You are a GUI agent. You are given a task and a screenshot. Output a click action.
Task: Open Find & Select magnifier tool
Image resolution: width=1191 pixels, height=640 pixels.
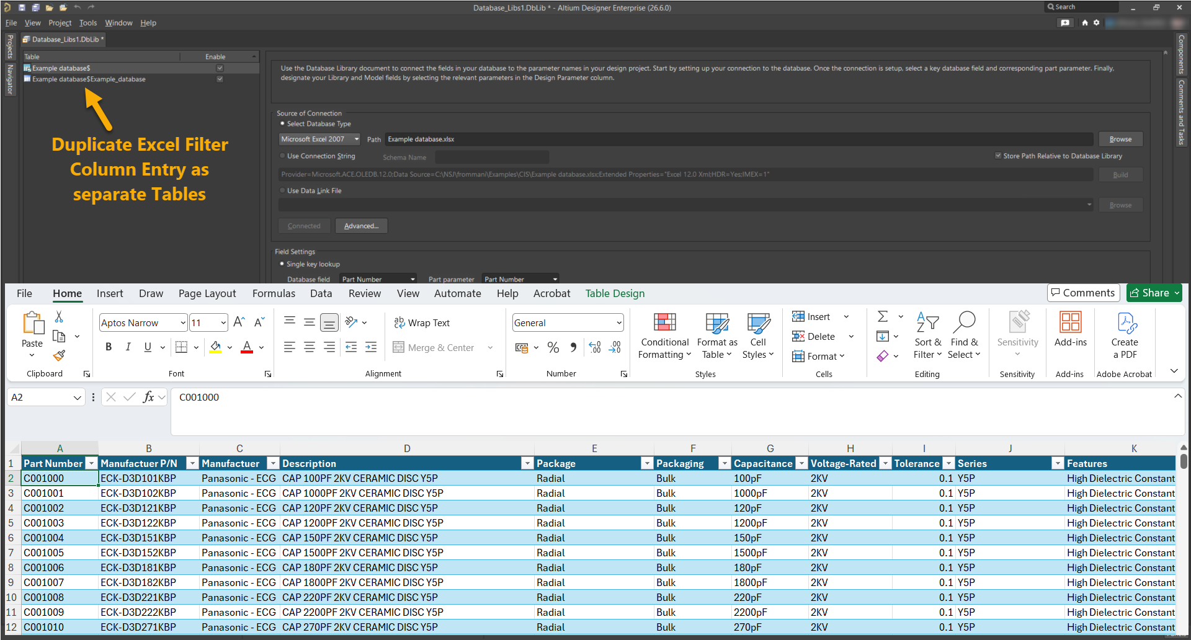click(x=964, y=336)
